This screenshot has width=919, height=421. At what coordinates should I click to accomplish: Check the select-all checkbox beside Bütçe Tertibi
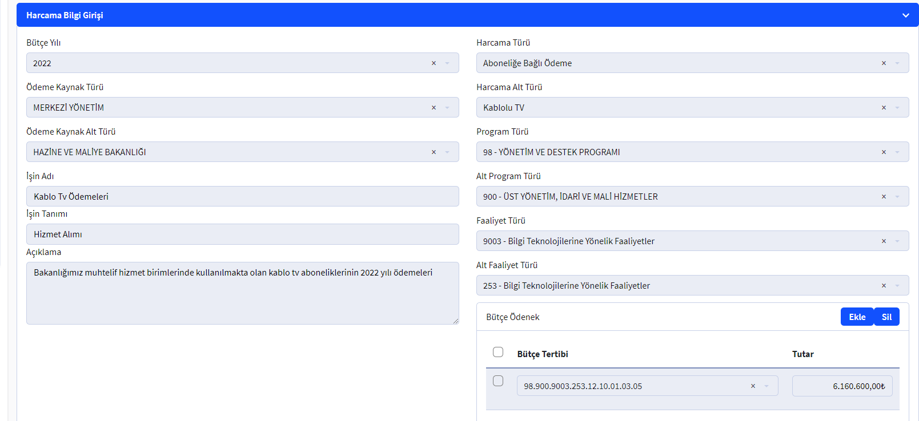(x=498, y=352)
